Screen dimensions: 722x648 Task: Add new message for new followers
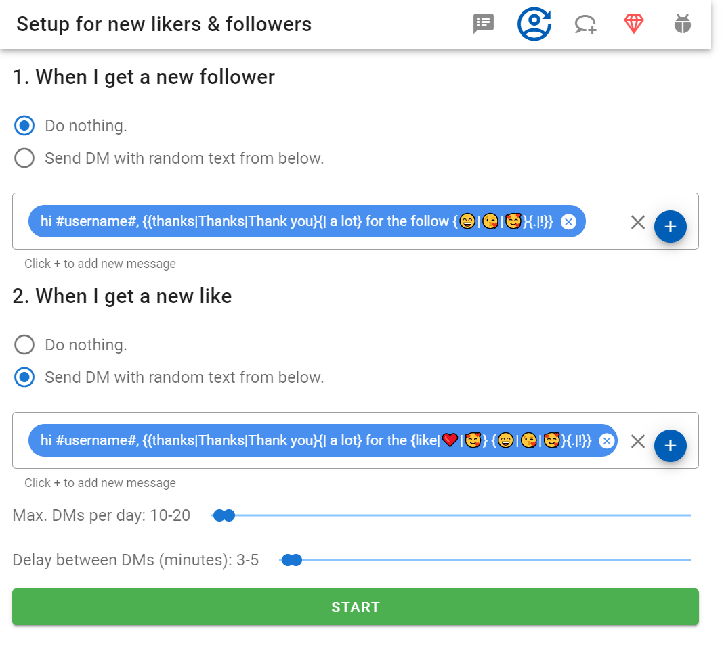point(670,227)
